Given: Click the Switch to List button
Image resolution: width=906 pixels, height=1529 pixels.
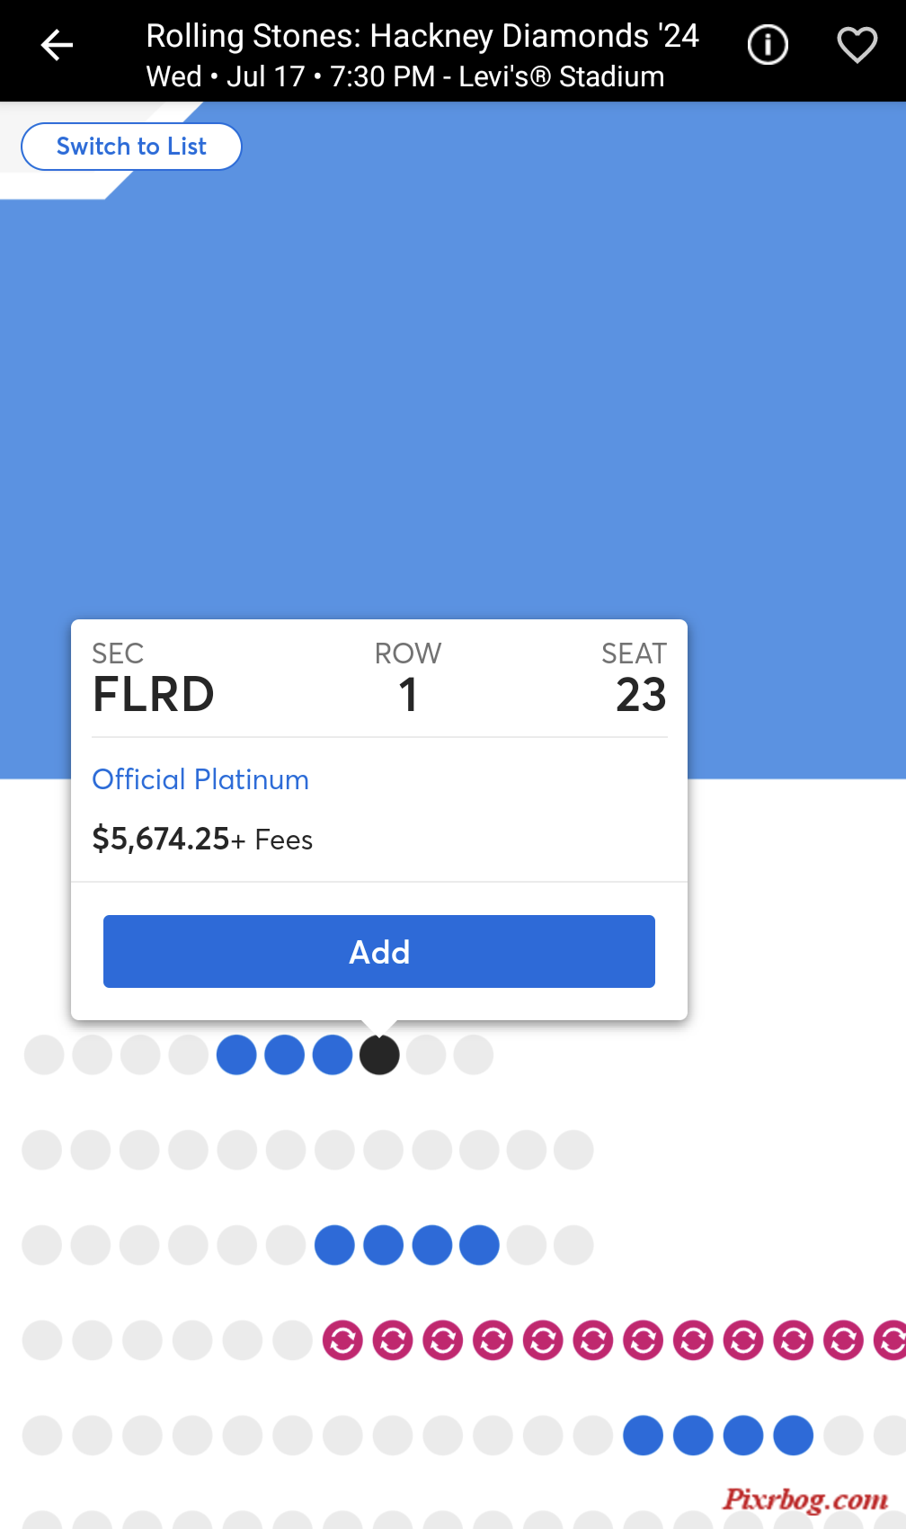Looking at the screenshot, I should (131, 147).
